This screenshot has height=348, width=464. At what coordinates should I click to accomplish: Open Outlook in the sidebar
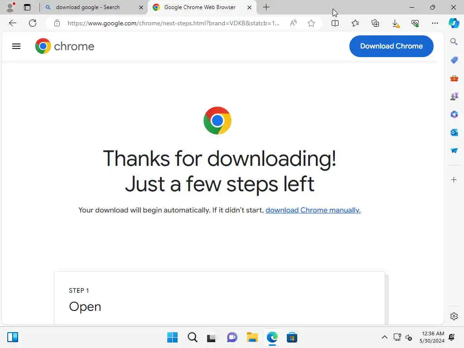[454, 132]
